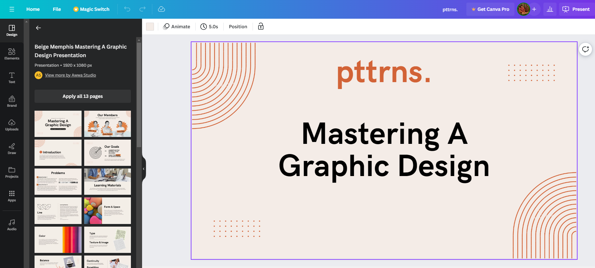
Task: Select the Problems template thumbnail
Action: click(58, 182)
